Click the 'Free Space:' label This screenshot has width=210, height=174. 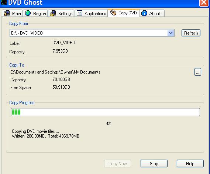[21, 88]
